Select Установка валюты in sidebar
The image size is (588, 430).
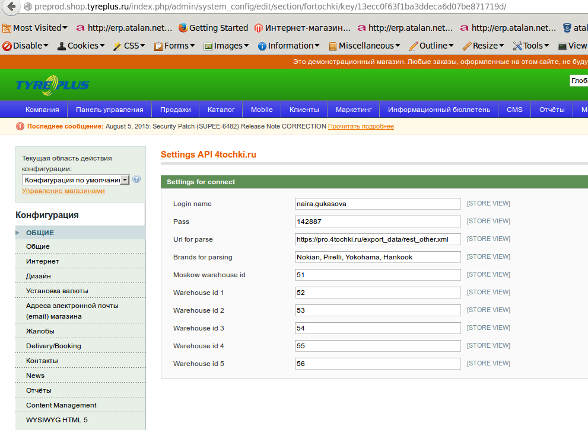point(80,291)
